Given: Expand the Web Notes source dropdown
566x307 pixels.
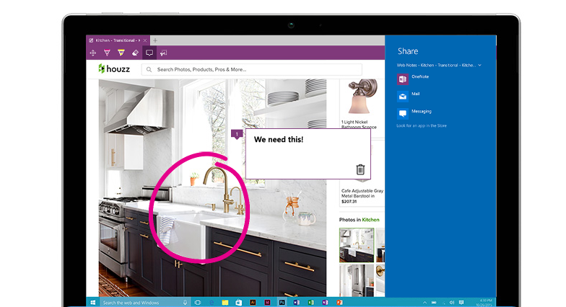Looking at the screenshot, I should coord(479,65).
